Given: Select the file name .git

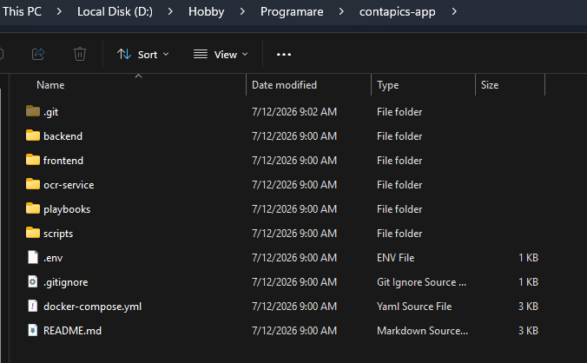Looking at the screenshot, I should pyautogui.click(x=51, y=112).
